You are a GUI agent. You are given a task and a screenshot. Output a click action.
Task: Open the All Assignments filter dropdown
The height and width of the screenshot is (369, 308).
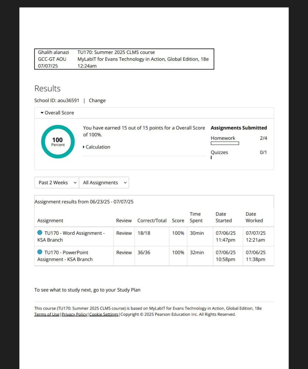[104, 183]
